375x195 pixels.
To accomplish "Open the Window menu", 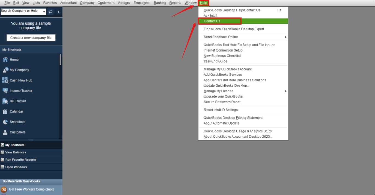I will click(191, 3).
